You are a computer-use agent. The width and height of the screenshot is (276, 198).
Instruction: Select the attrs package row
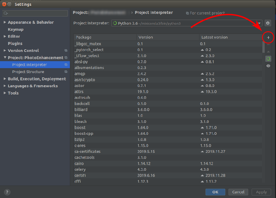(x=168, y=92)
